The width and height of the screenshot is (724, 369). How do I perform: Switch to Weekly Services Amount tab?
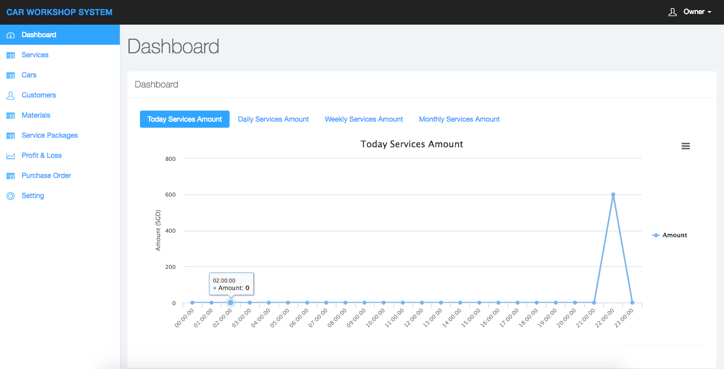[x=364, y=119]
